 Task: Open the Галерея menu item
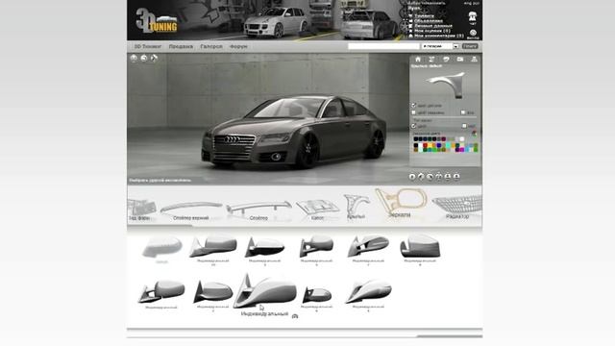(211, 46)
